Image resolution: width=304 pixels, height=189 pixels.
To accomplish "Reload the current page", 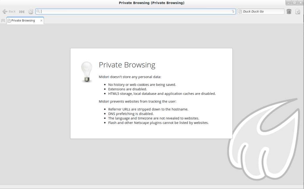I will [31, 12].
